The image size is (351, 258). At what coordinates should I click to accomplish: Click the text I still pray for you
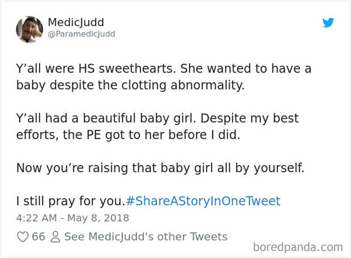click(x=71, y=201)
